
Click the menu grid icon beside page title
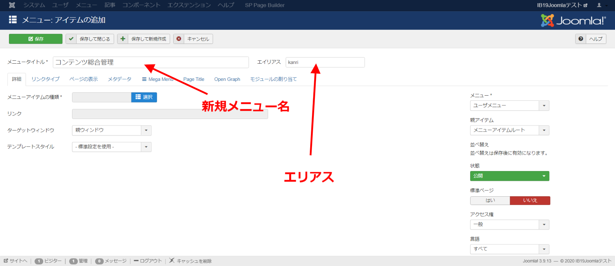(x=13, y=20)
